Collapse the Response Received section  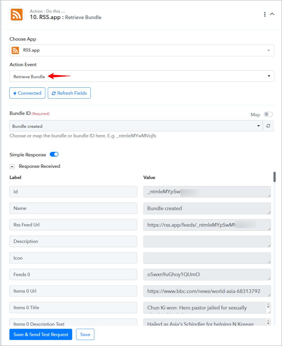pos(12,166)
